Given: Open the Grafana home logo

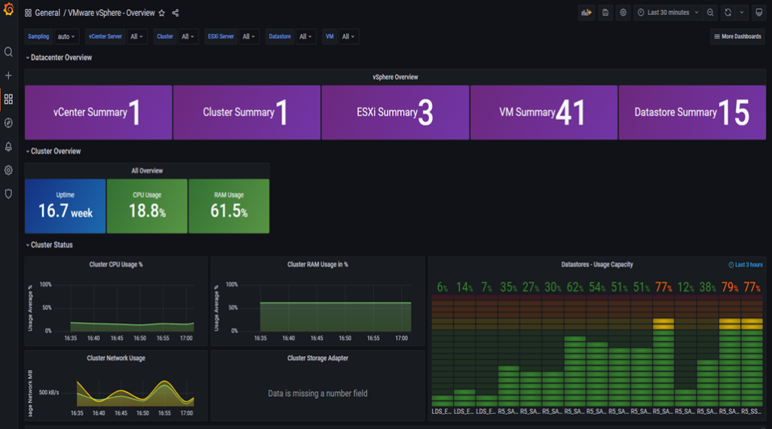Looking at the screenshot, I should pos(8,9).
